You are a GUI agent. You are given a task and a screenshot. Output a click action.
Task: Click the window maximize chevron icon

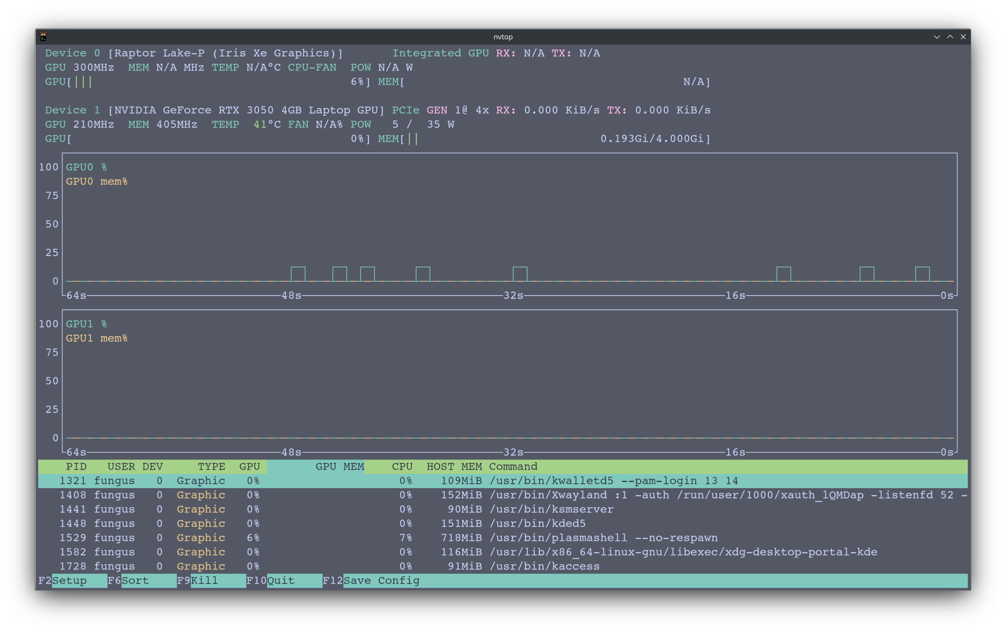[950, 37]
